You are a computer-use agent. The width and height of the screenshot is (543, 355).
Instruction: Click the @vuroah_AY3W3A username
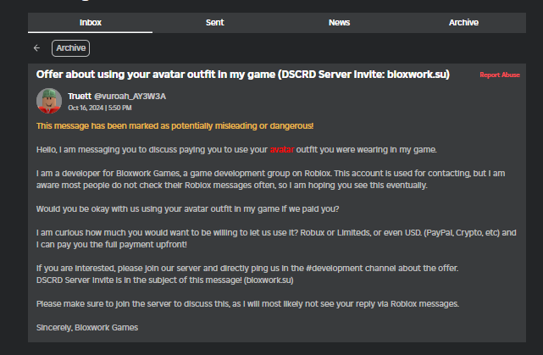click(130, 97)
